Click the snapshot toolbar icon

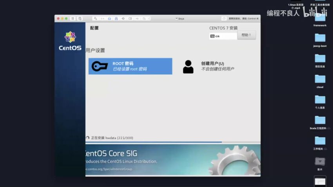80,19
